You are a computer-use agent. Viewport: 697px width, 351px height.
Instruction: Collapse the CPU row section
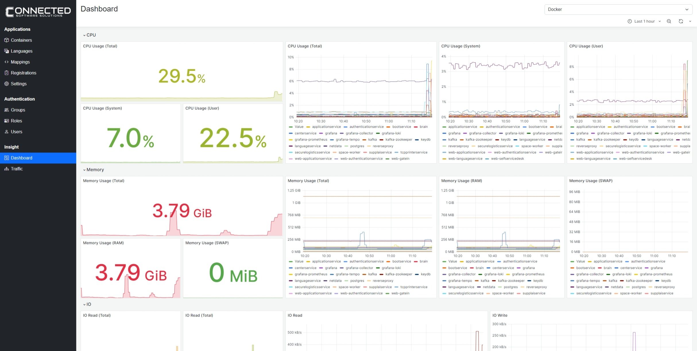pos(89,35)
